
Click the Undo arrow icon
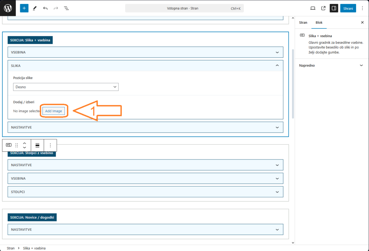(x=45, y=8)
